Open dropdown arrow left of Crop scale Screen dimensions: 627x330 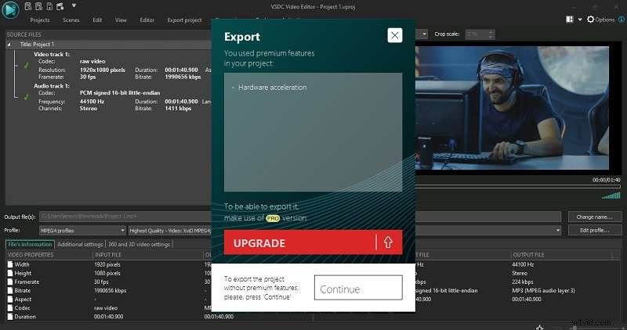coord(424,34)
